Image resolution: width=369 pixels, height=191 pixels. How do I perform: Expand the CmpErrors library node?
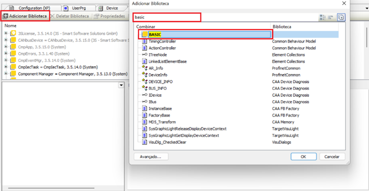[x=5, y=54]
